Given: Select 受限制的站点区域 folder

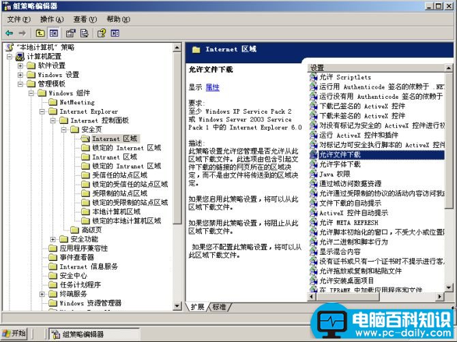Looking at the screenshot, I should (115, 193).
